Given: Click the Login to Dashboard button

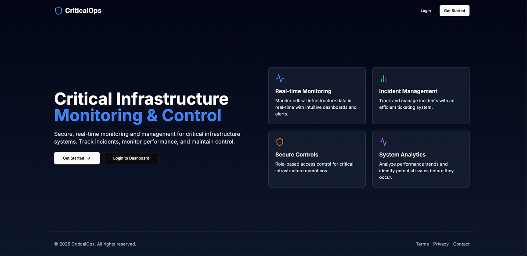Looking at the screenshot, I should (131, 158).
